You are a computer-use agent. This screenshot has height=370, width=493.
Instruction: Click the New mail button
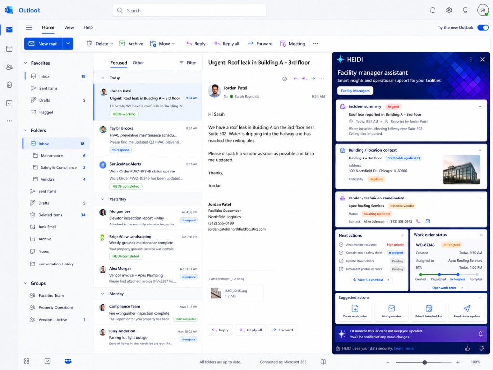43,44
